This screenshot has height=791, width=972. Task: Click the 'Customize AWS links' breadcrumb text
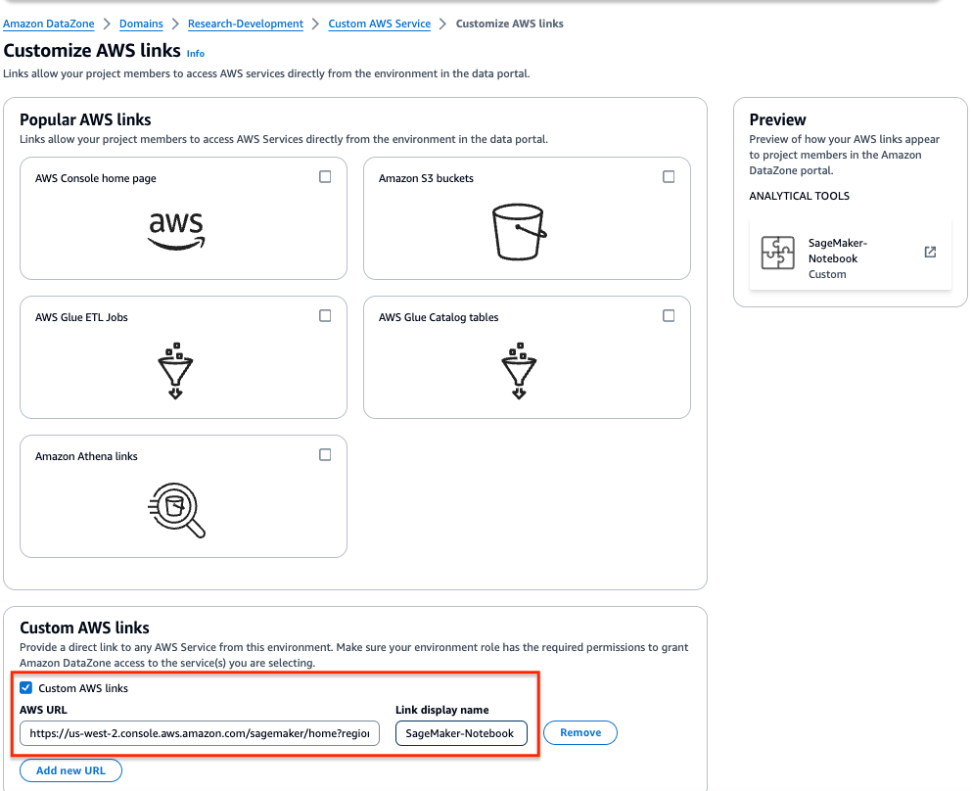pos(510,23)
